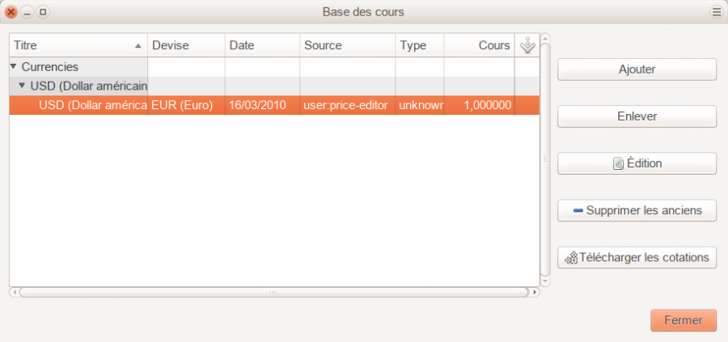The height and width of the screenshot is (342, 728).
Task: Click the Édition button
Action: pyautogui.click(x=637, y=163)
